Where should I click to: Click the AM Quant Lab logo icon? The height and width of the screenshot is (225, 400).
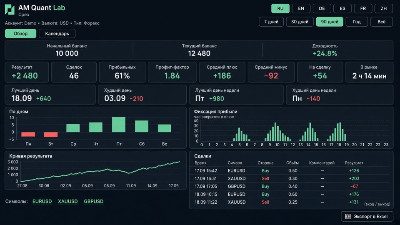click(x=10, y=10)
